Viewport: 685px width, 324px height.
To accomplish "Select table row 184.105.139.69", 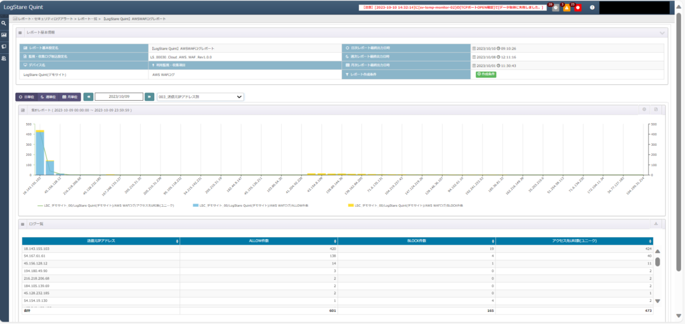I will tap(337, 285).
